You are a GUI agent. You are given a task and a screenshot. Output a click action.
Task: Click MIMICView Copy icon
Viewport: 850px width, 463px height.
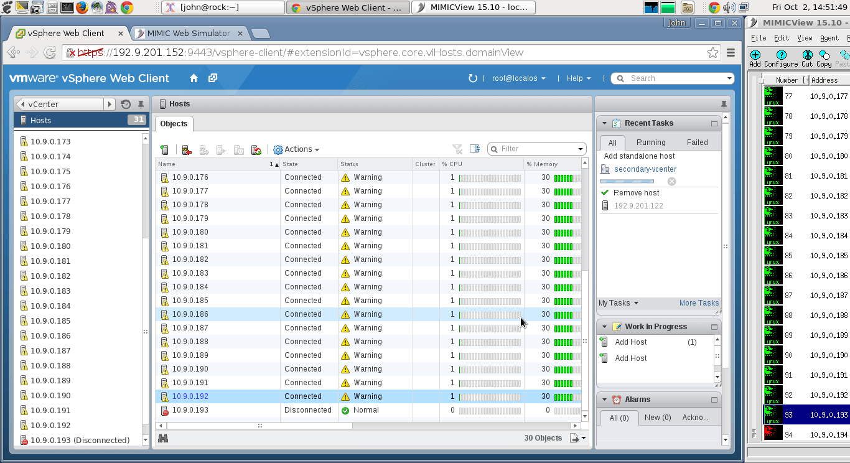click(x=824, y=59)
